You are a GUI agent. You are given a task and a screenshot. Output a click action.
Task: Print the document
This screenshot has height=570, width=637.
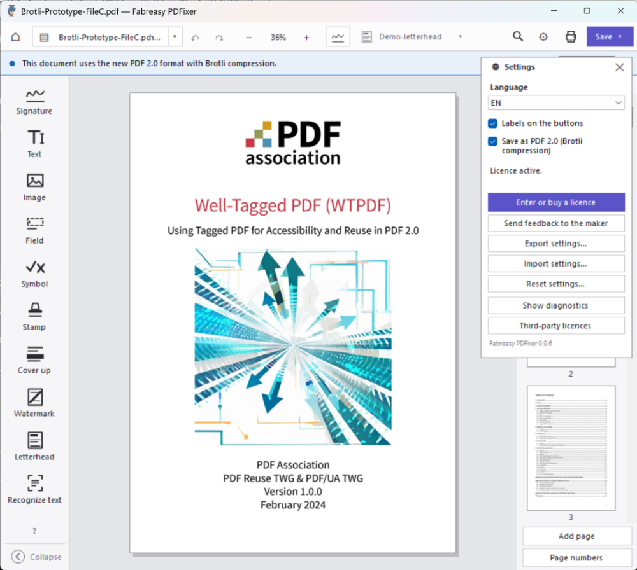(x=571, y=37)
